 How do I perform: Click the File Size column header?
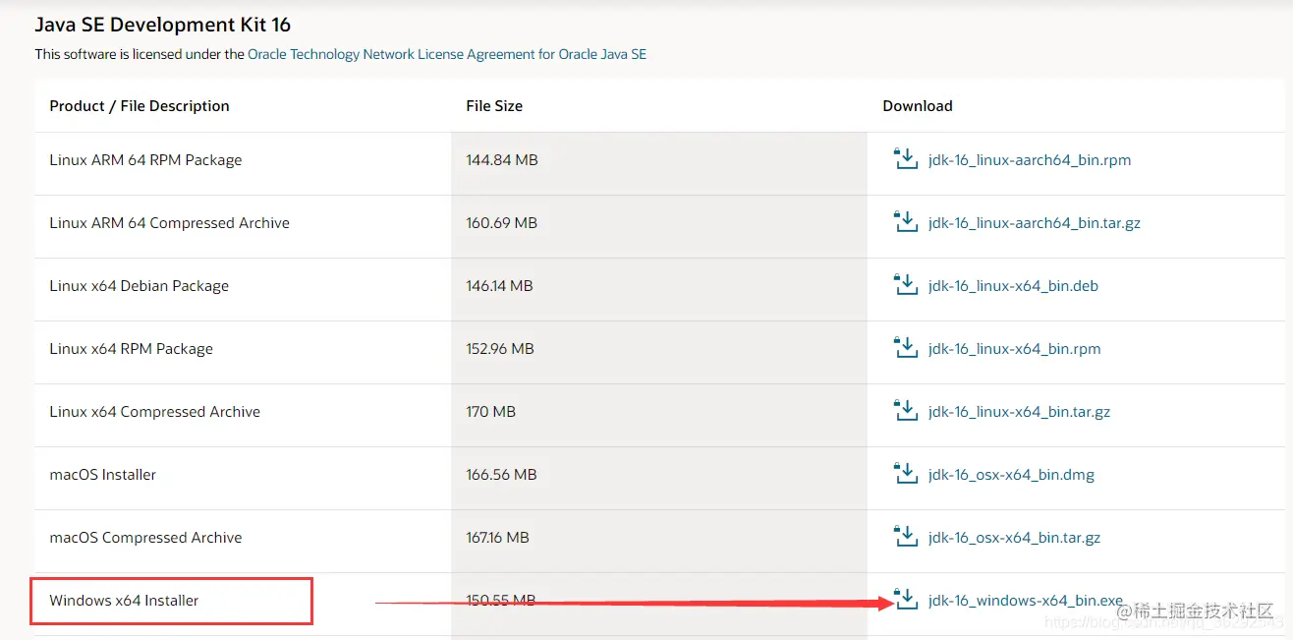tap(494, 106)
